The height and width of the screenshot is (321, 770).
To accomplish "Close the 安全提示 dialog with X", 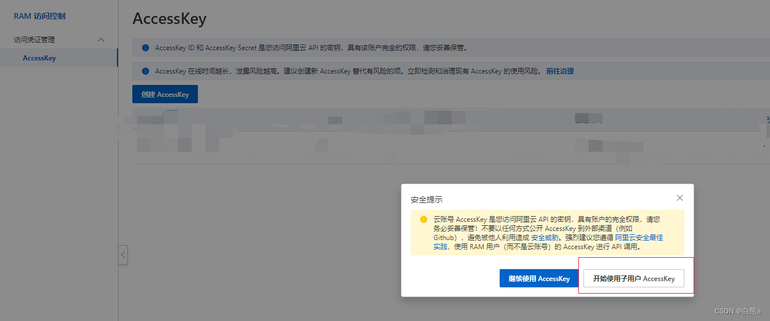I will pos(679,198).
